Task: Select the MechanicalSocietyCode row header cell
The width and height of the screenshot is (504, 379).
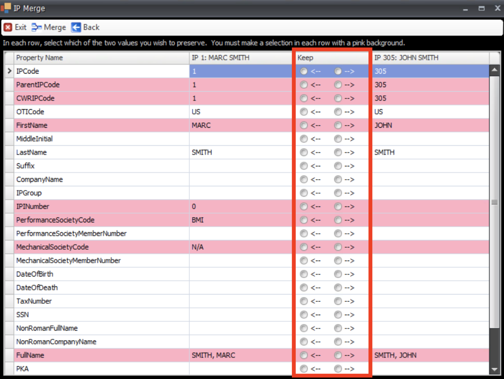Action: click(x=10, y=247)
